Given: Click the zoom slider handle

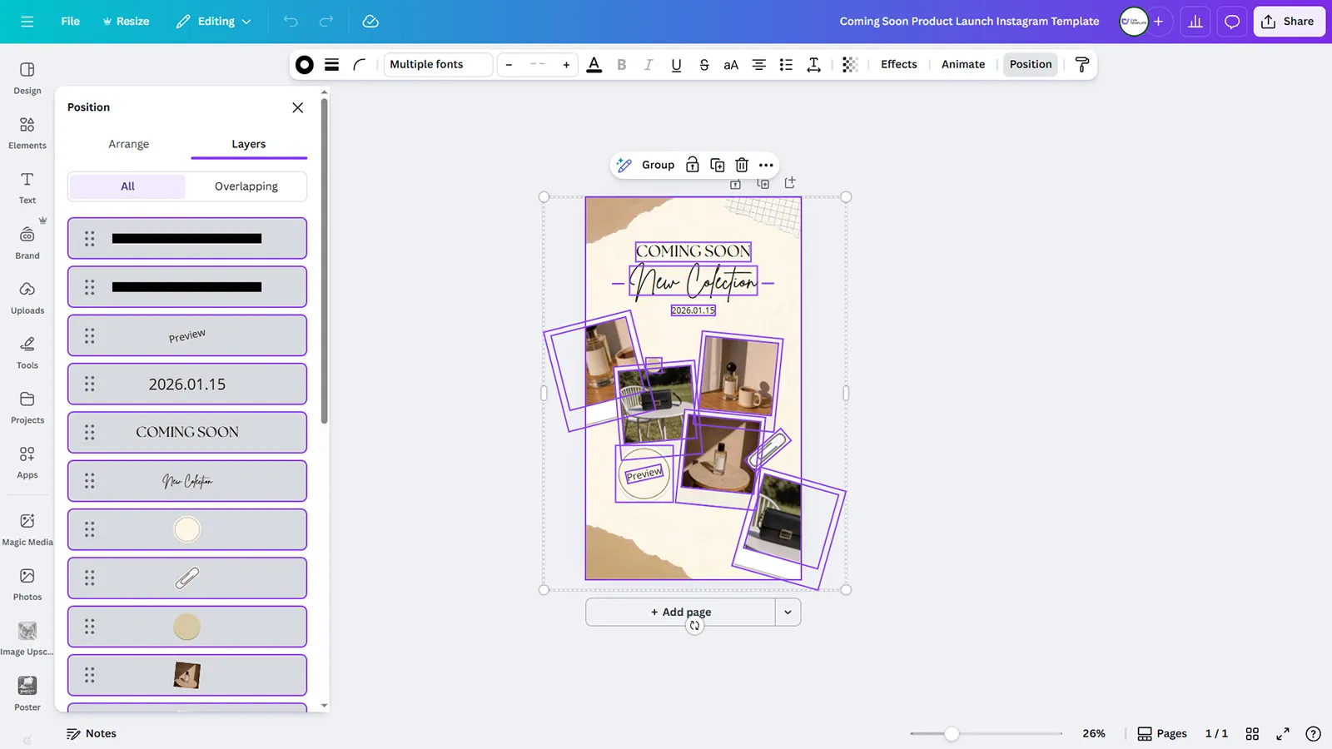Looking at the screenshot, I should (x=952, y=733).
